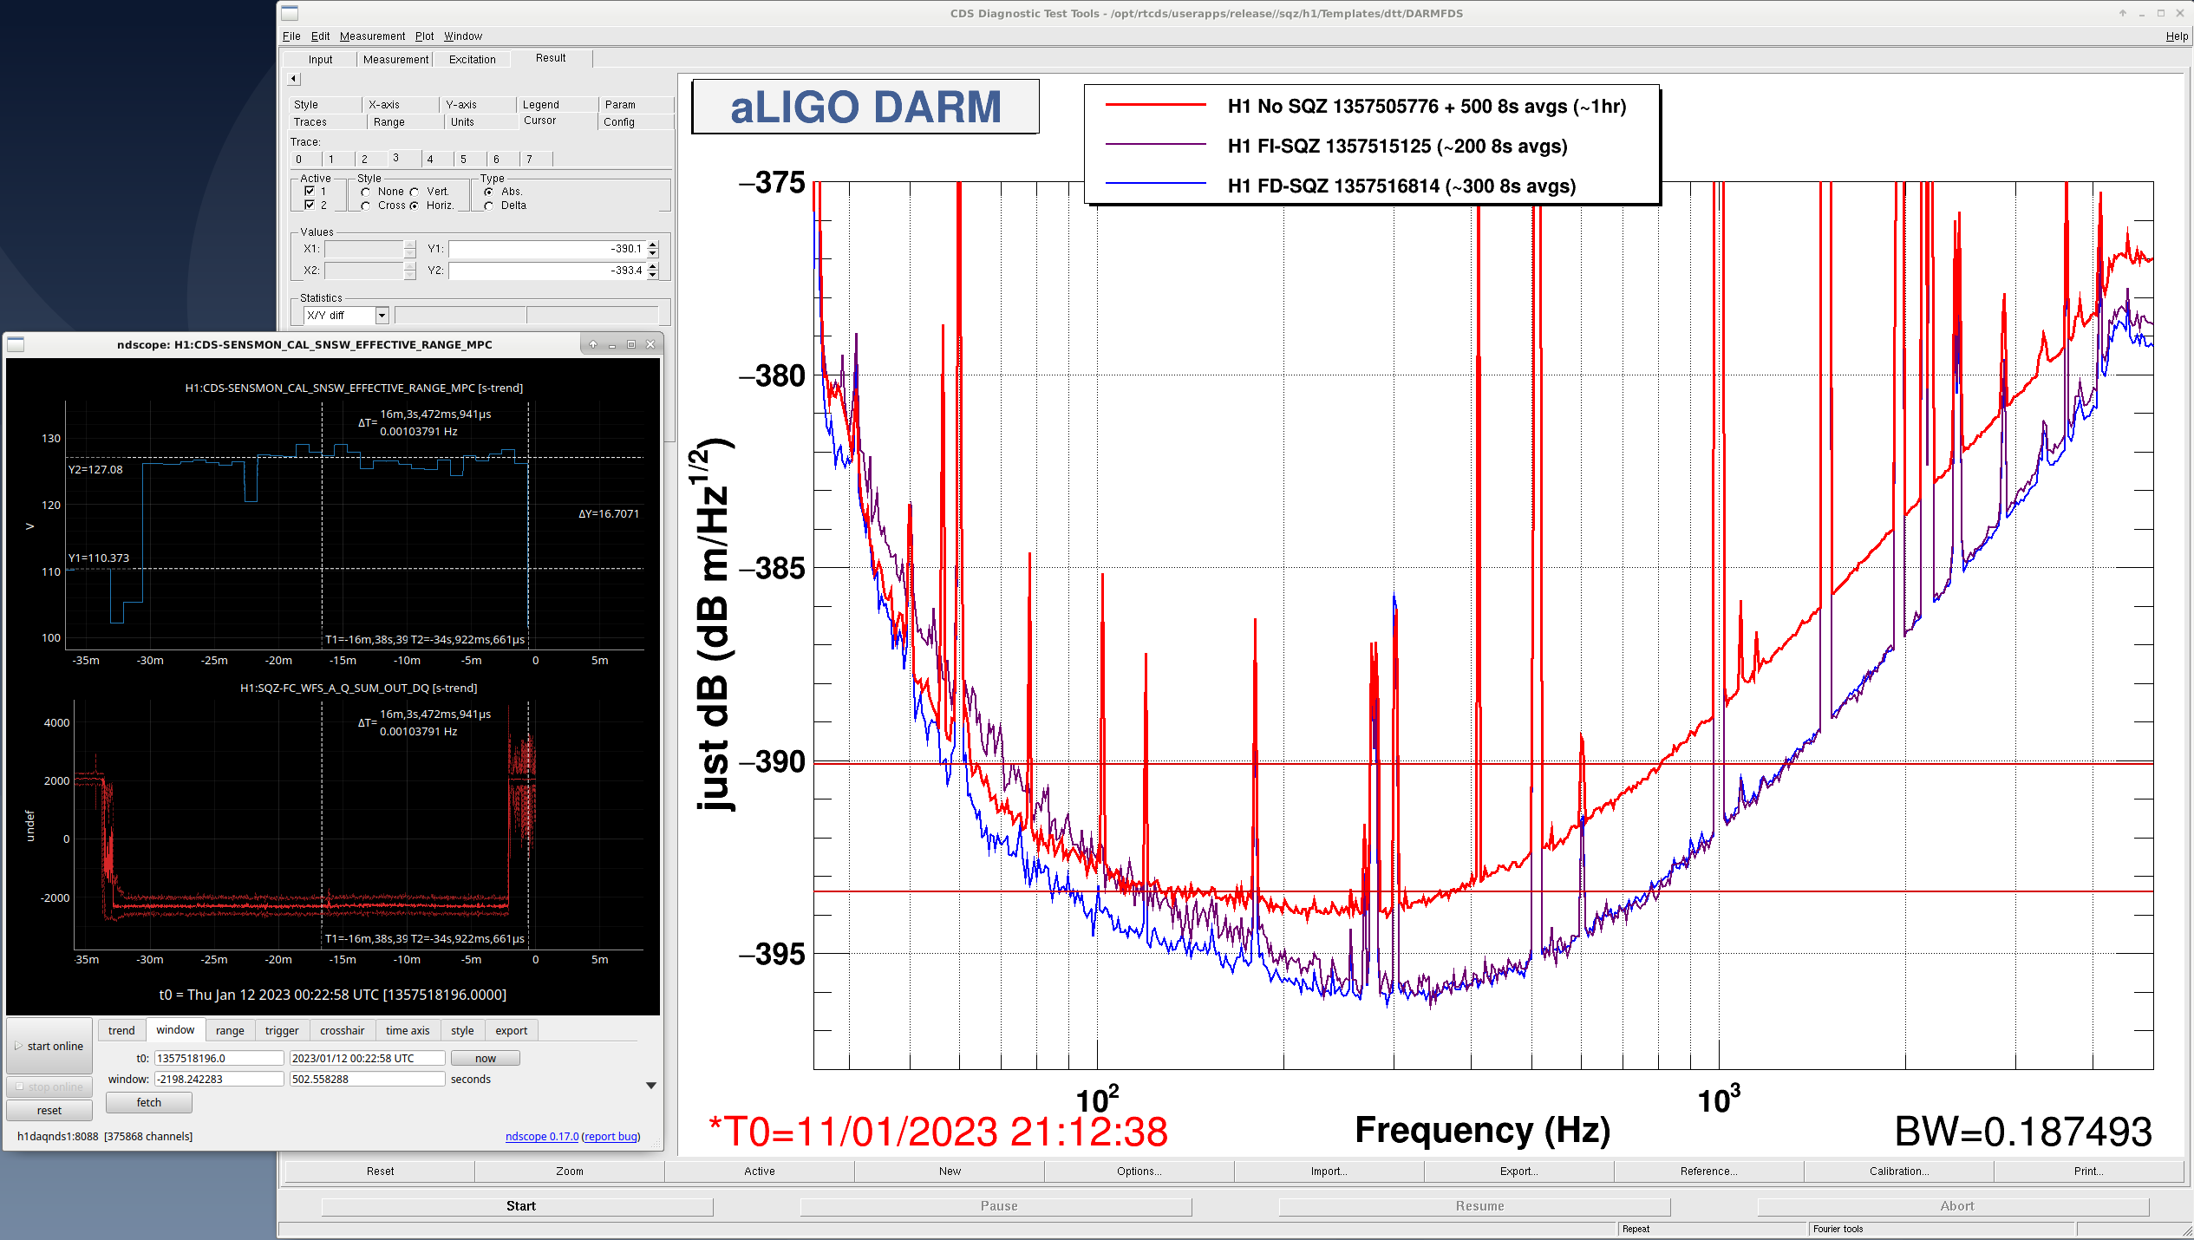The image size is (2194, 1240).
Task: Click the Zoom button below plot
Action: (570, 1171)
